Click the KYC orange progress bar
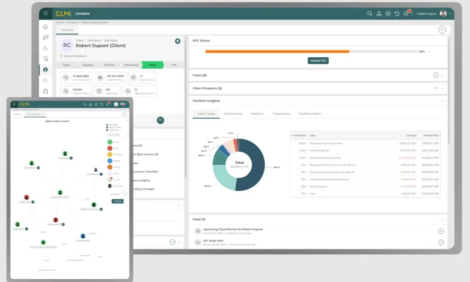The image size is (470, 282). pos(277,52)
